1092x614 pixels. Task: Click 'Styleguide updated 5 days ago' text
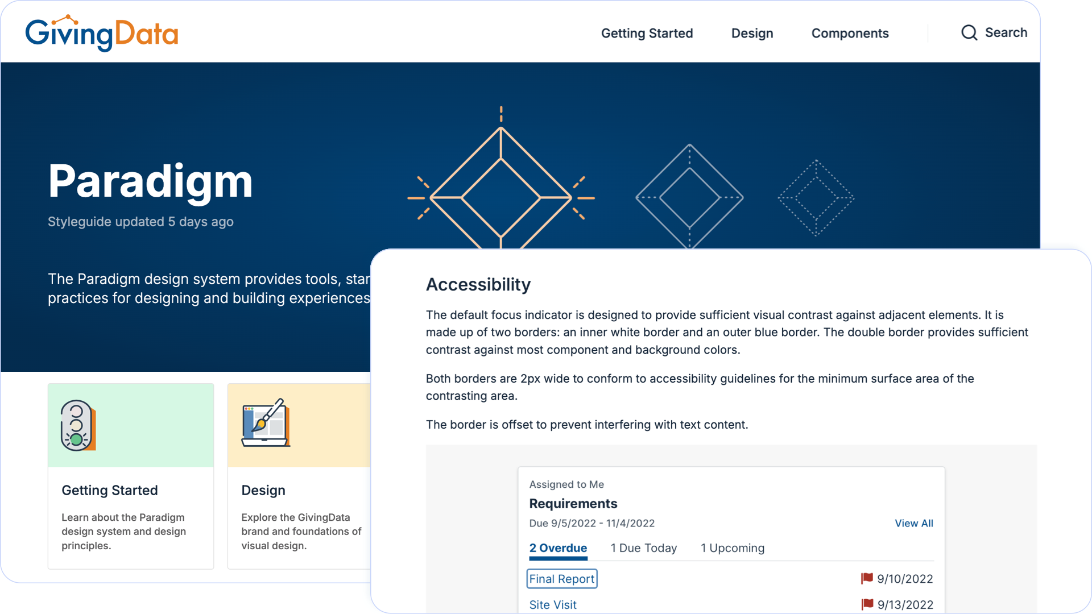point(140,222)
